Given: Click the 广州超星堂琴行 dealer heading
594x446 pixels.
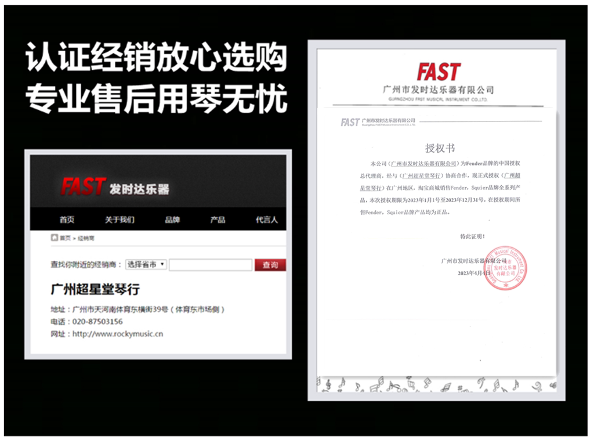Looking at the screenshot, I should point(96,289).
